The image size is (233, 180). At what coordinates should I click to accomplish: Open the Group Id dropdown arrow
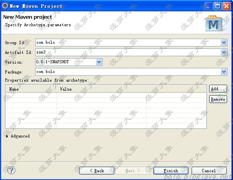point(224,43)
